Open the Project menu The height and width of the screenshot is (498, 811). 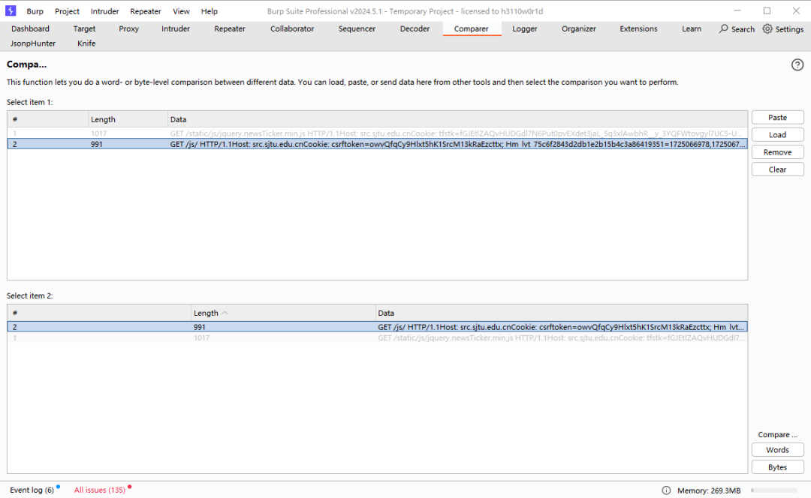click(68, 10)
